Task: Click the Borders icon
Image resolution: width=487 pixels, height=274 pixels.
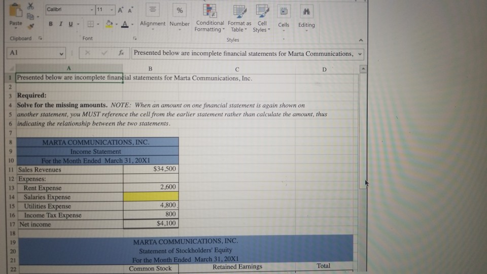Action: tap(90, 24)
